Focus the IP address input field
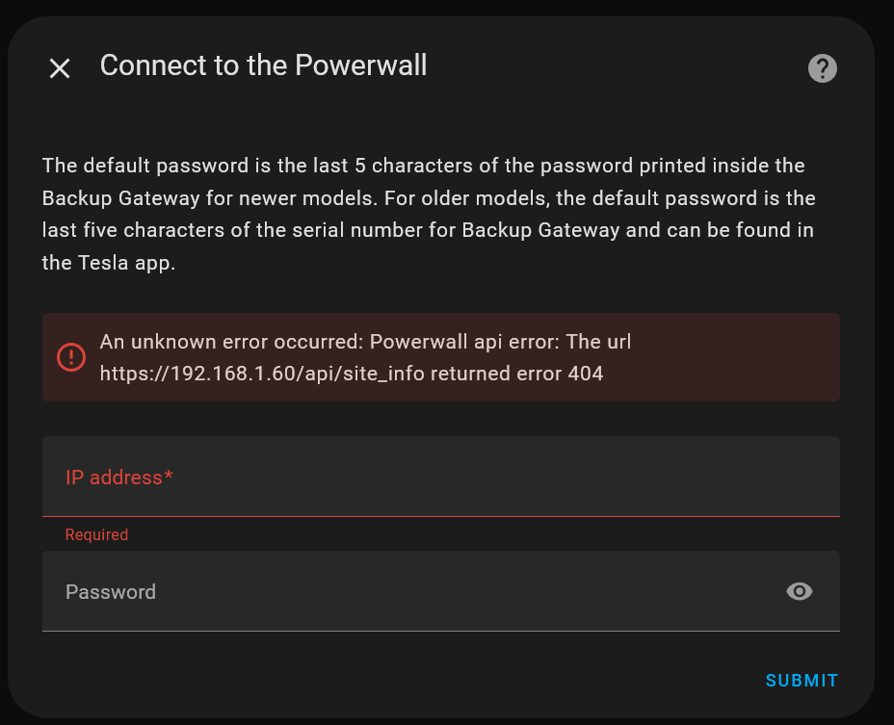 click(x=440, y=478)
